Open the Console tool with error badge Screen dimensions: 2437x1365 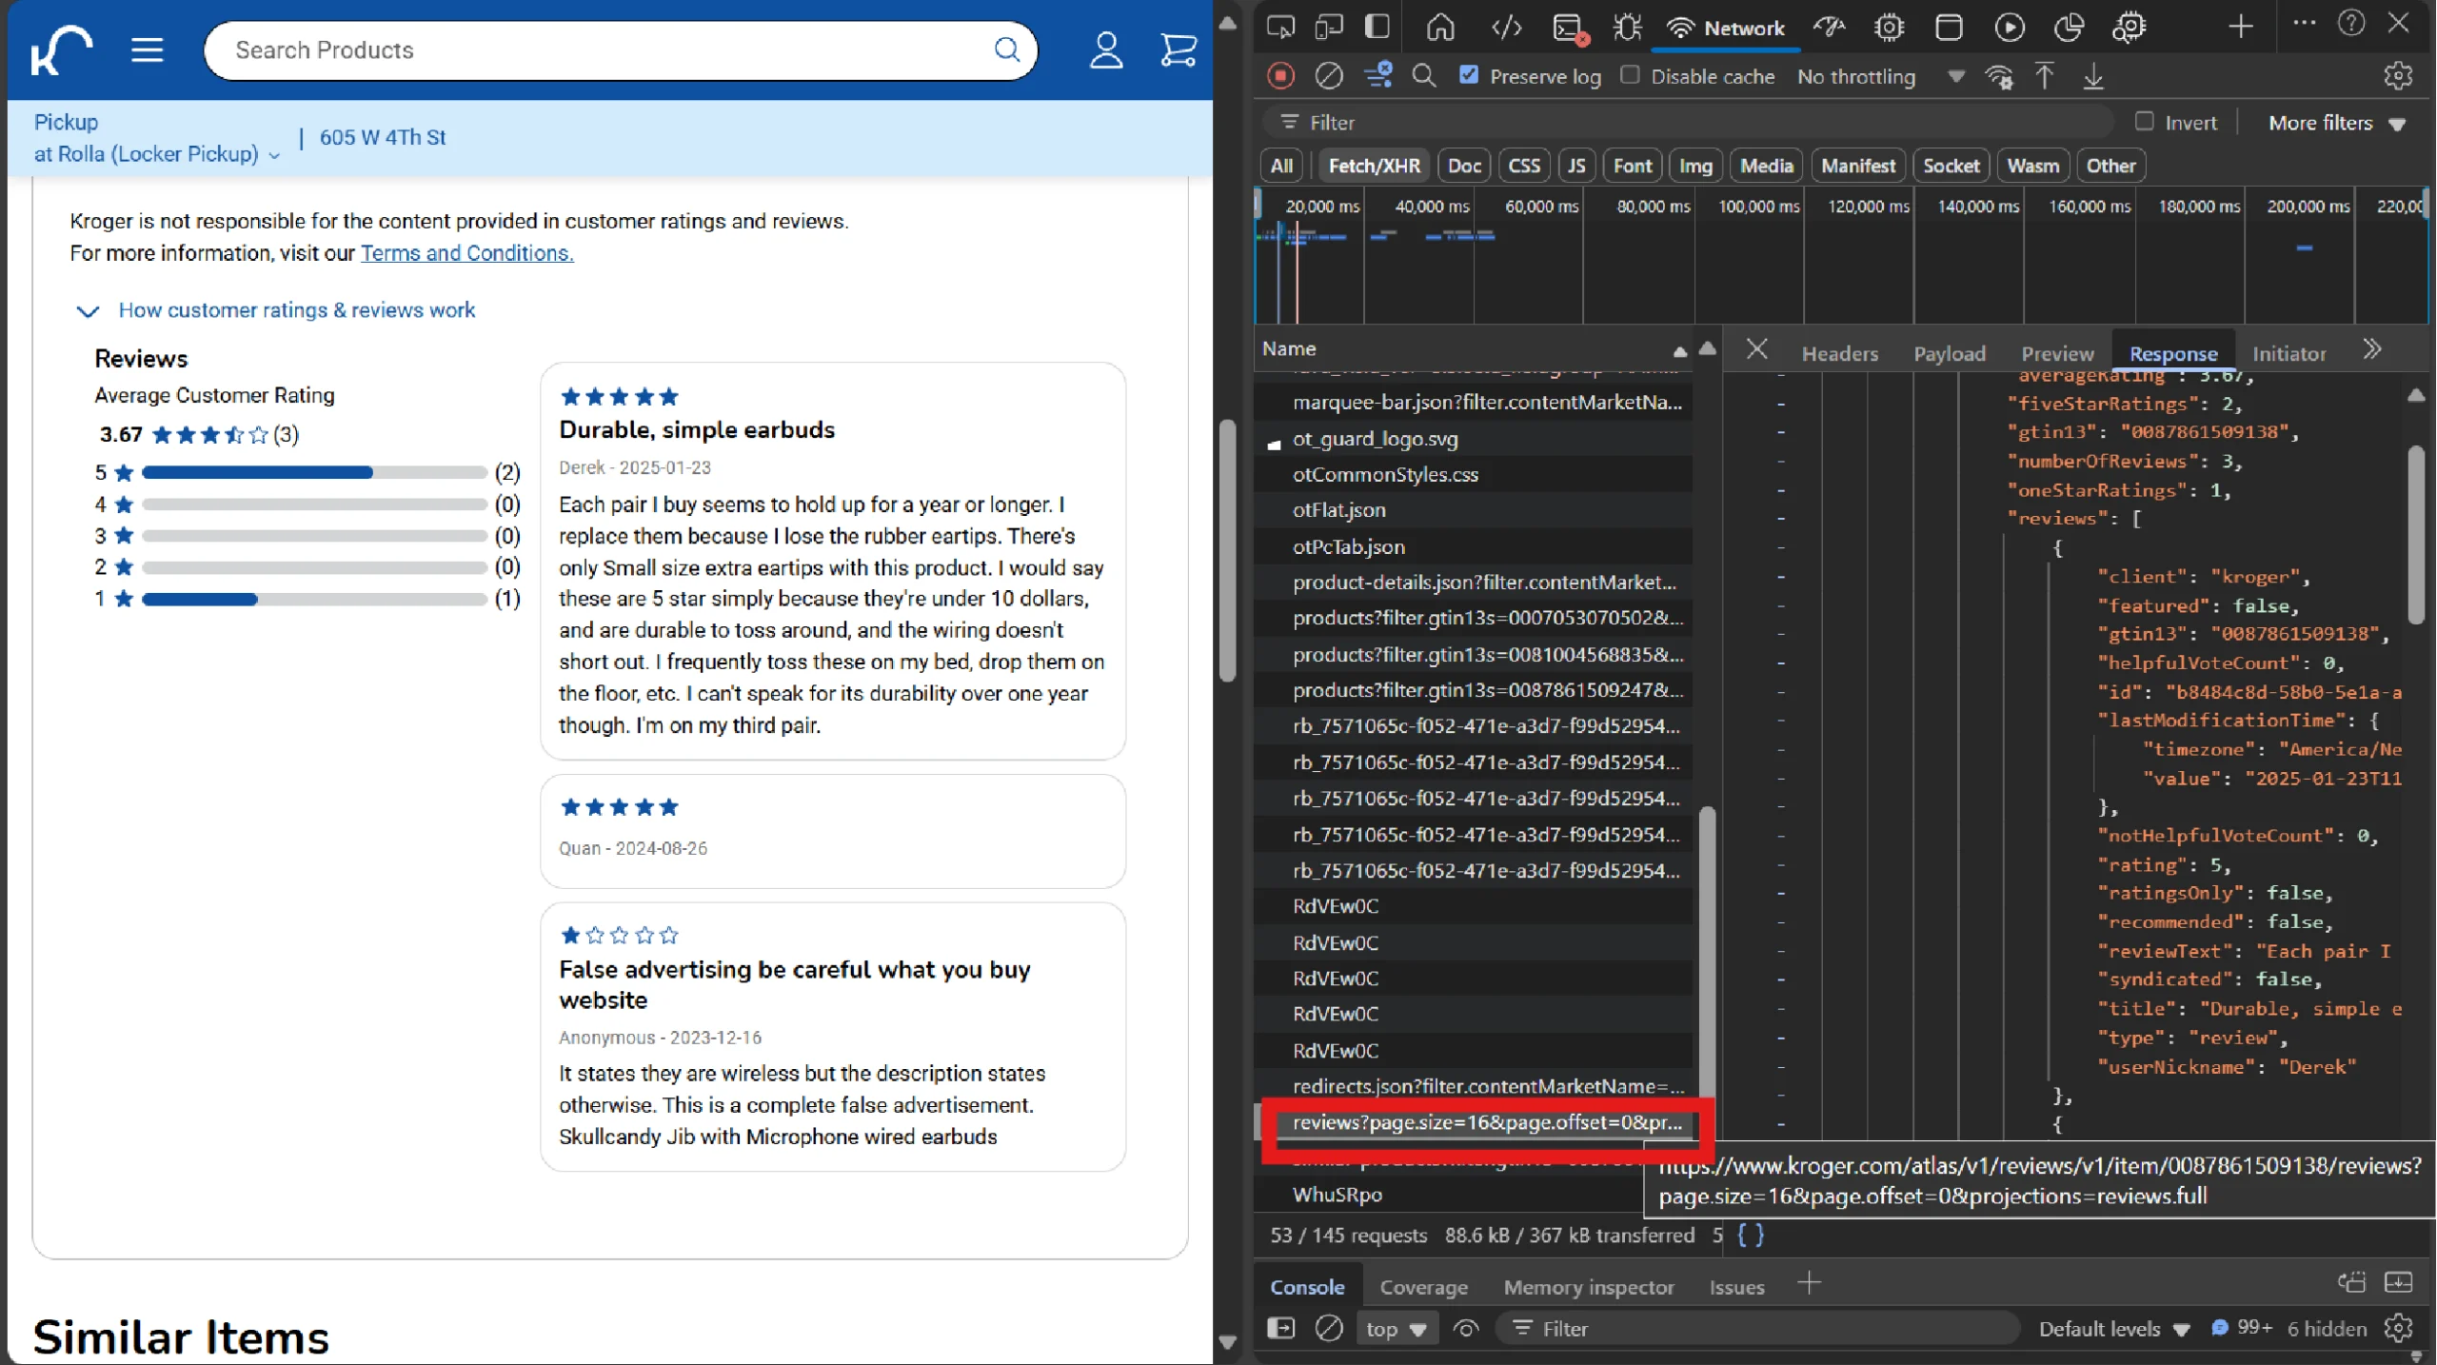coord(1569,29)
